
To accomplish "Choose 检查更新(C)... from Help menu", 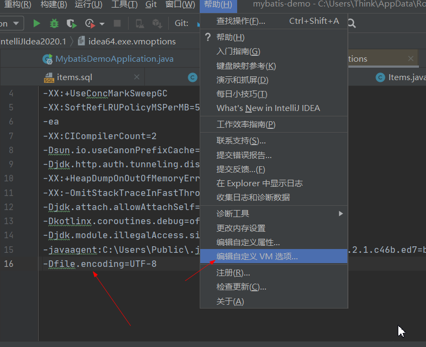I will click(241, 287).
